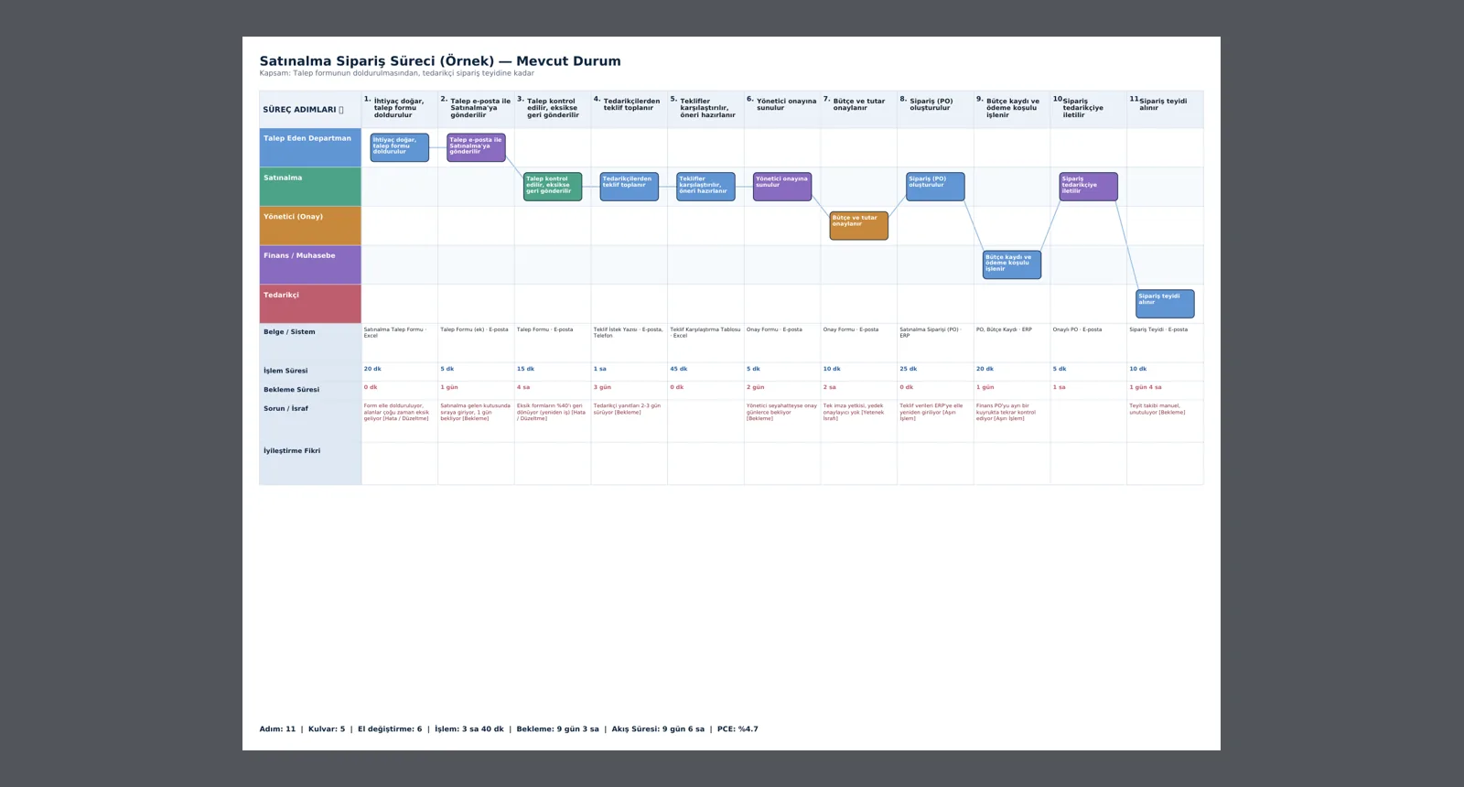The width and height of the screenshot is (1464, 787).
Task: Click the "Akış Süresi: 9 gün 6 sa" footer summary
Action: (658, 729)
